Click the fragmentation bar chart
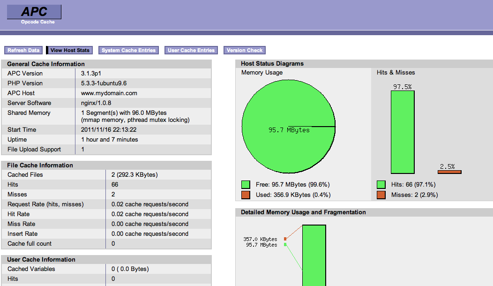This screenshot has height=286, width=493. tap(314, 256)
